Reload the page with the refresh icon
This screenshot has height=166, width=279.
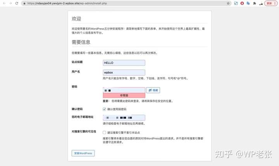tap(17, 3)
